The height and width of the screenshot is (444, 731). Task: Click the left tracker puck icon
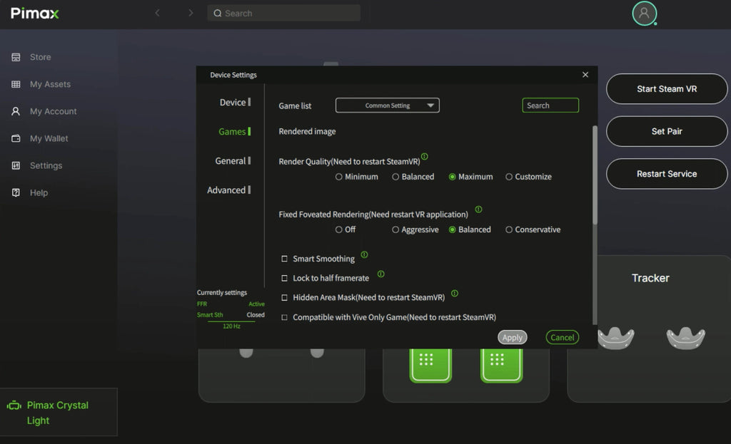[616, 337]
